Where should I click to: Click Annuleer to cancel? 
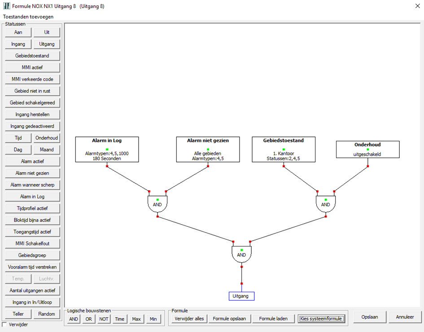[405, 317]
